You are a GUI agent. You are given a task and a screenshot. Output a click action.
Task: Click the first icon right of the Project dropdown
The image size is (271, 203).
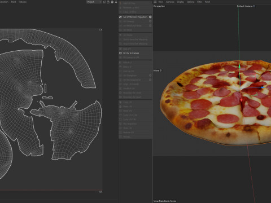pos(104,2)
